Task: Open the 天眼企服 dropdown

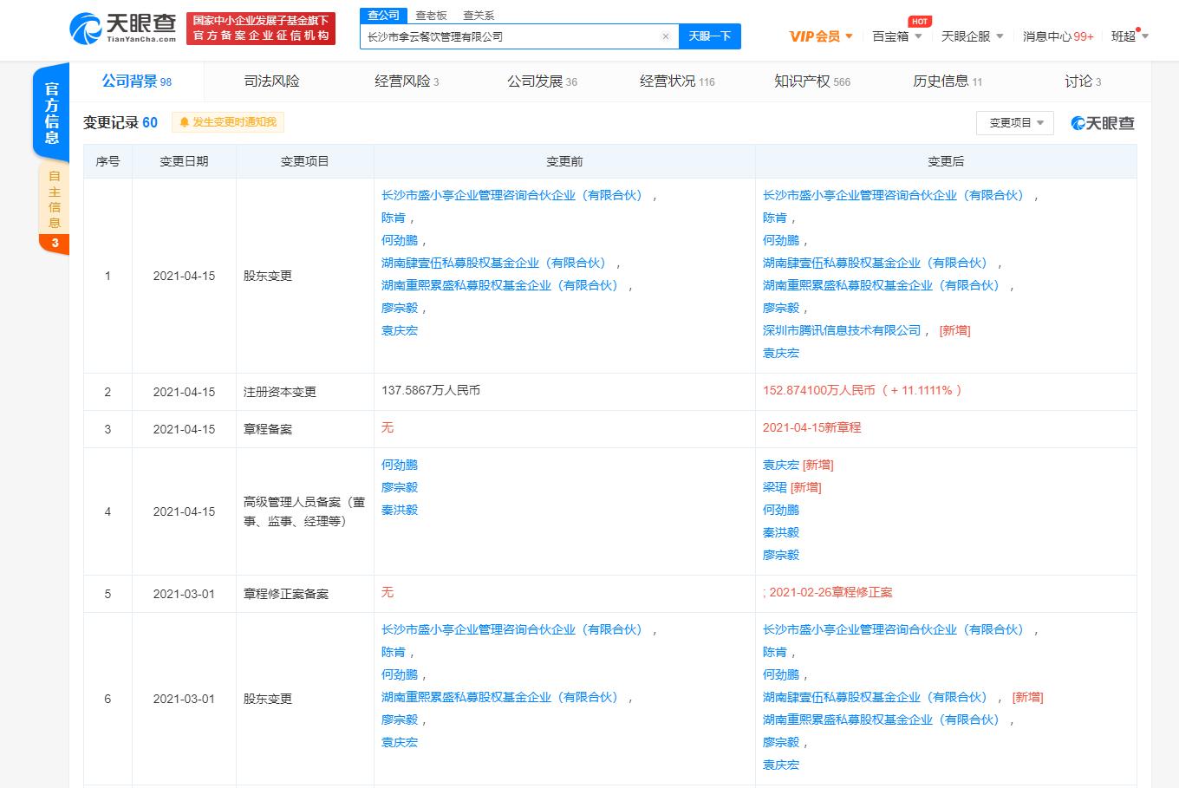Action: pos(972,36)
